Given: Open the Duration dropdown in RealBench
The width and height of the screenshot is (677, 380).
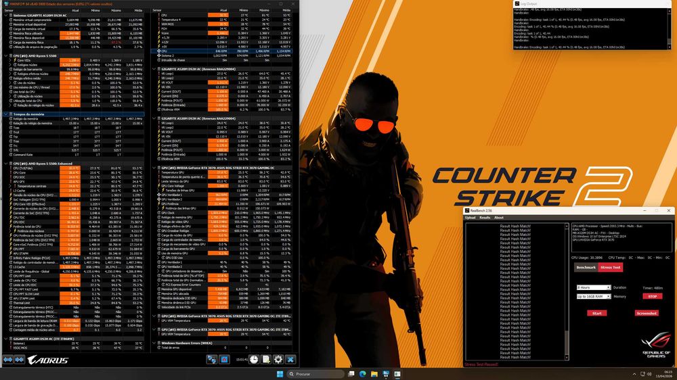Looking at the screenshot, I should [x=593, y=287].
